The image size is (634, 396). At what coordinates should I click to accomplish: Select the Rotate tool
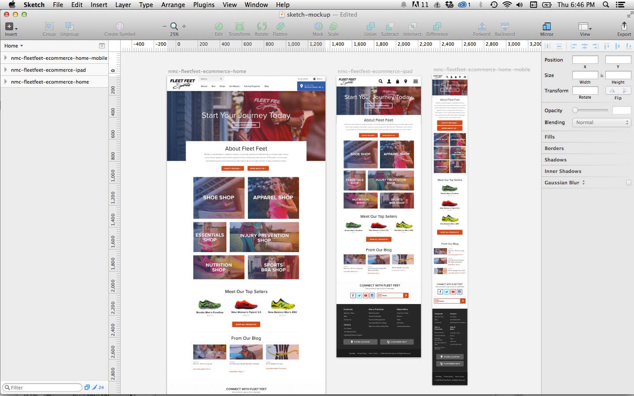[x=262, y=26]
